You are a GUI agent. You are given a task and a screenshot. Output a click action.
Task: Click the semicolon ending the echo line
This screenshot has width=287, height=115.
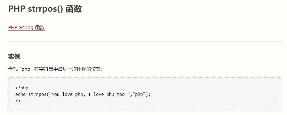[149, 95]
